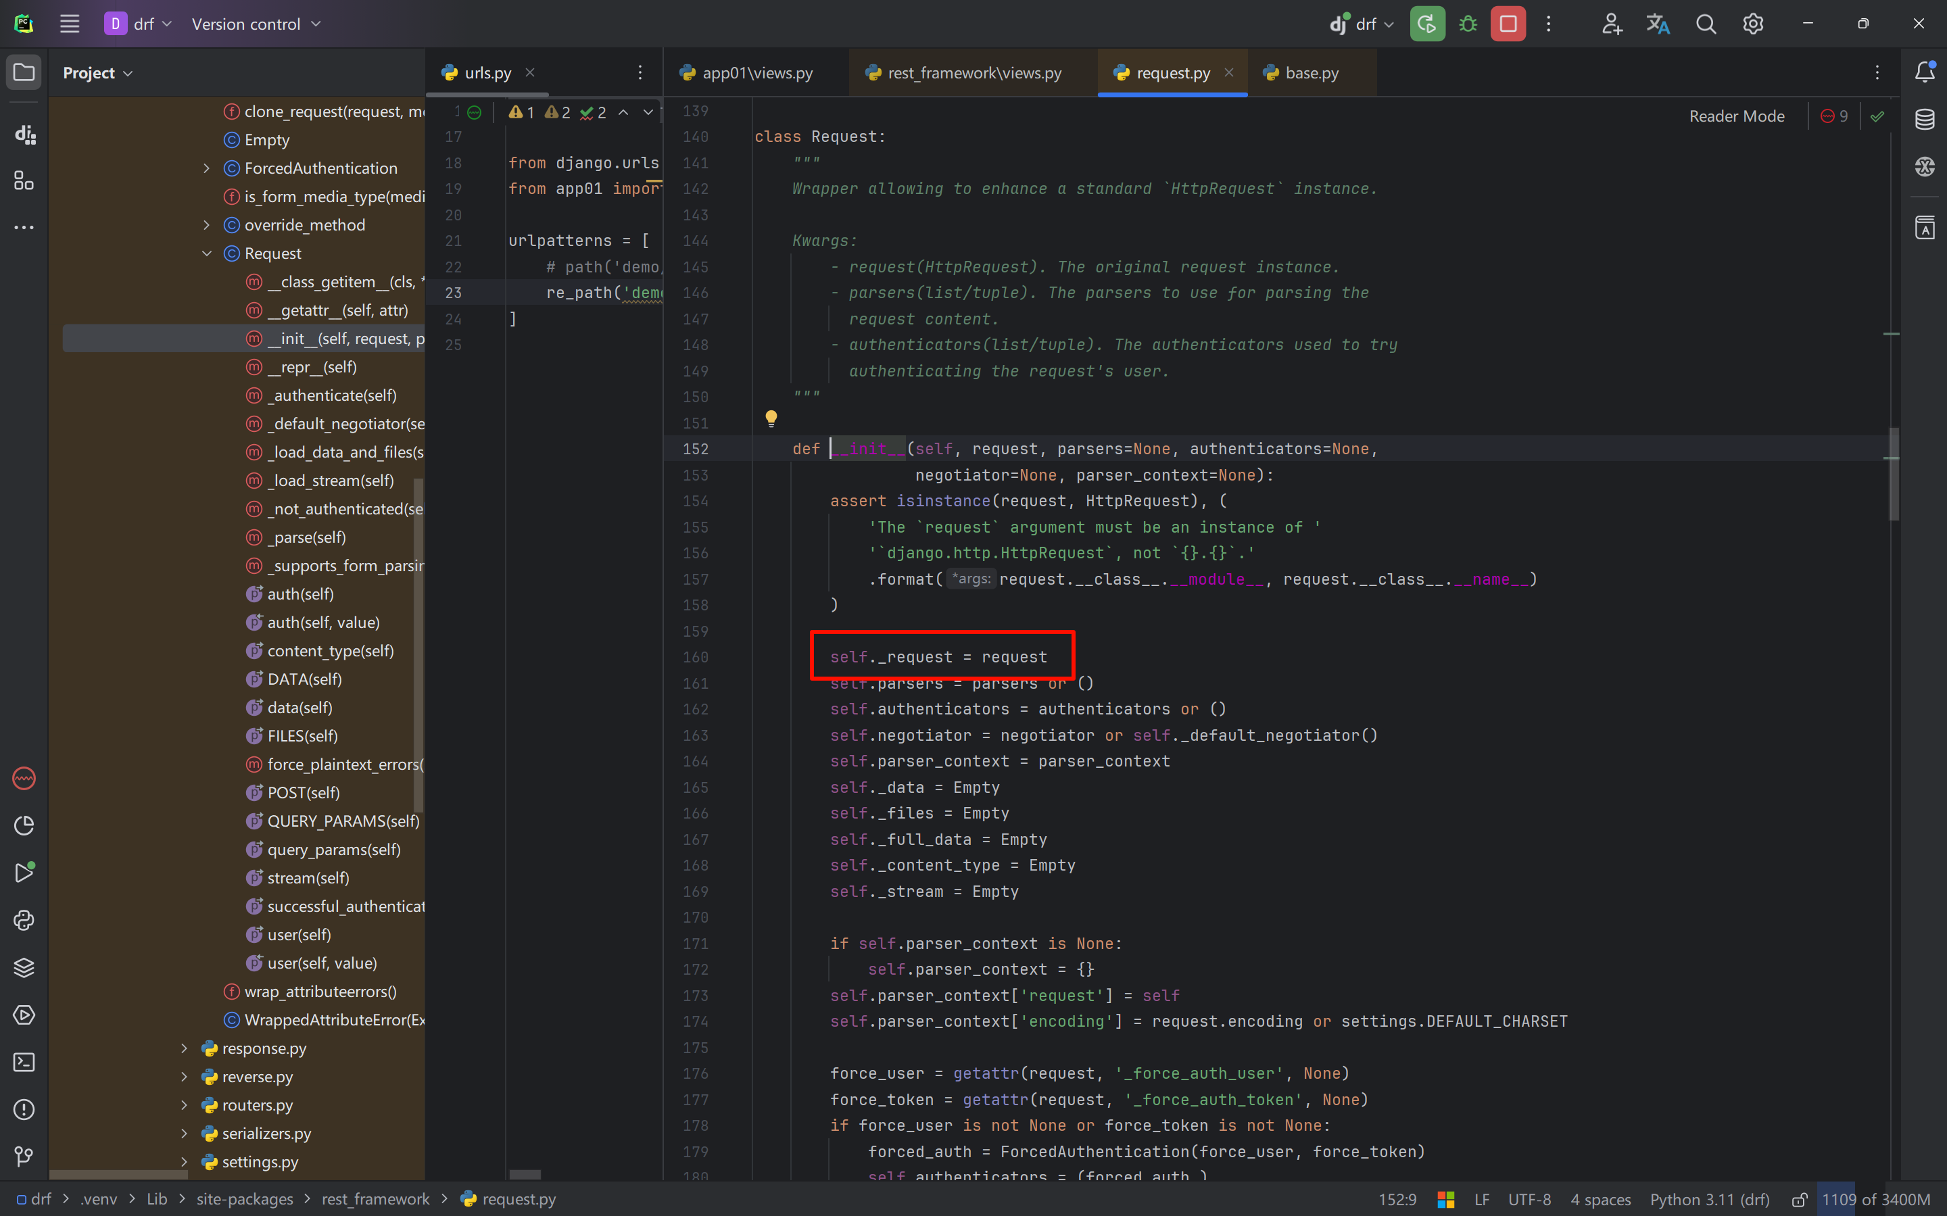Click the Debug bug icon
This screenshot has height=1216, width=1947.
click(1468, 24)
